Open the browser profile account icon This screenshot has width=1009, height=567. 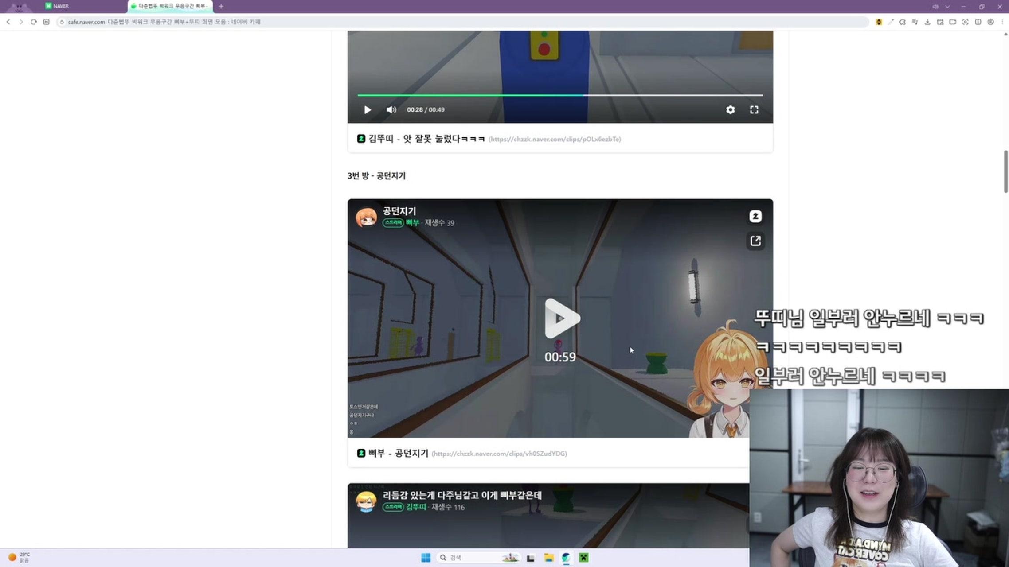pos(991,22)
